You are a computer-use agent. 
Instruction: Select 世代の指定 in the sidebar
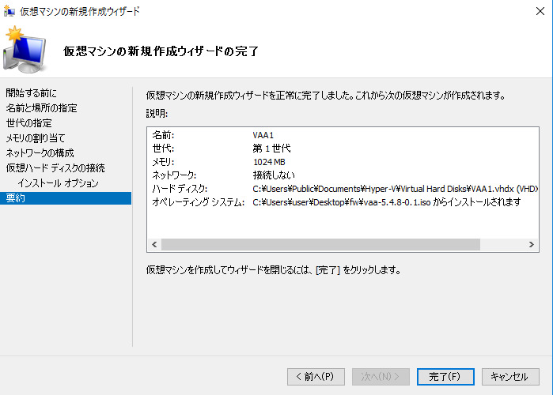[29, 123]
